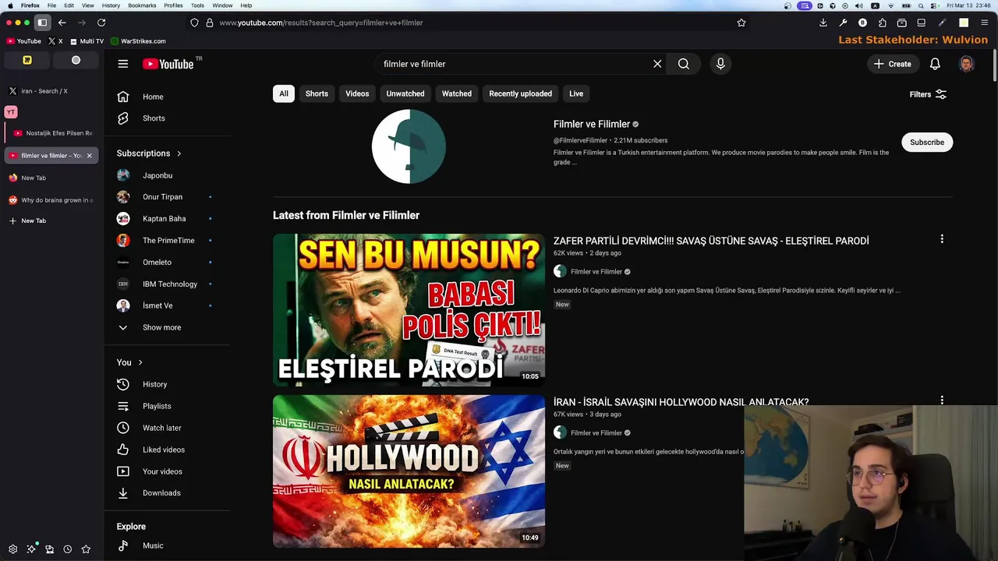Start voice search with the microphone
This screenshot has height=561, width=998.
tap(720, 64)
